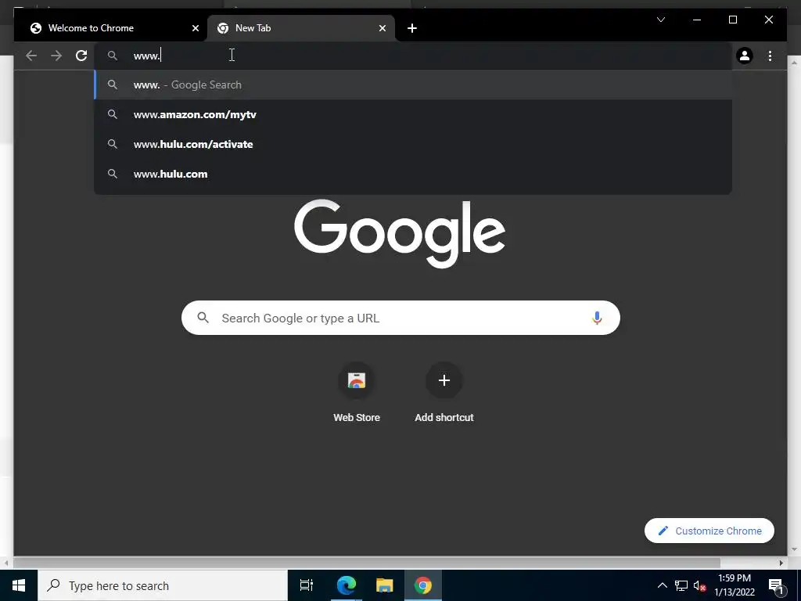Choose www.hulu.com/activate suggestion
Screen dimensions: 801x601
point(413,144)
